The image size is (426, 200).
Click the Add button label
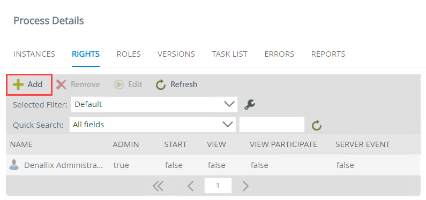[x=35, y=84]
